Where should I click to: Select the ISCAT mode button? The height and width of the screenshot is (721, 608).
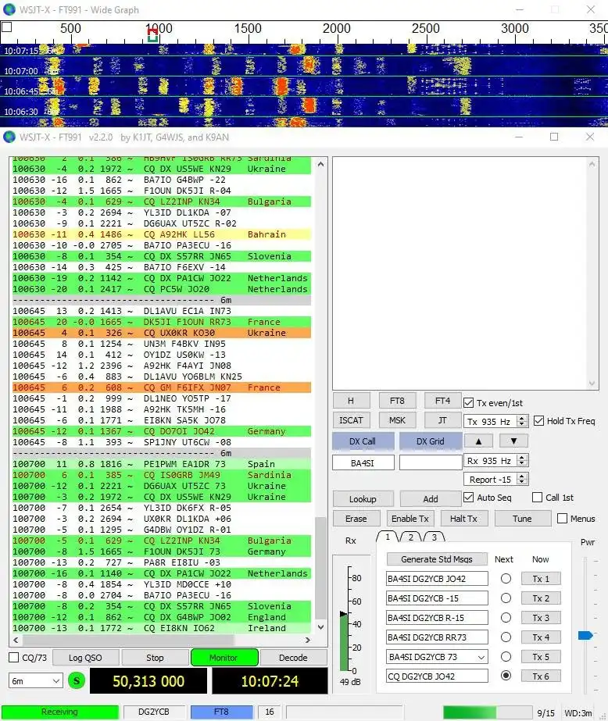351,420
